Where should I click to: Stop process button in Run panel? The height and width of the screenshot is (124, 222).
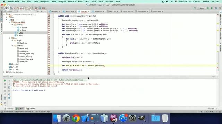(x=5, y=84)
